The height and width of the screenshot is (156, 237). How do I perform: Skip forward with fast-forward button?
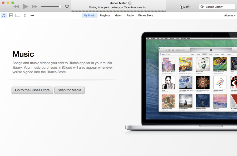tap(34, 7)
